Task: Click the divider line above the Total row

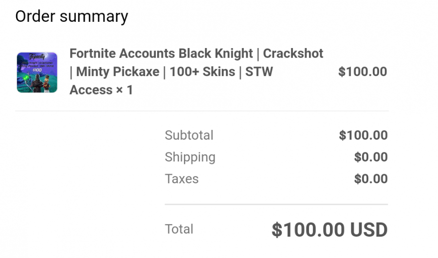Action: pyautogui.click(x=276, y=204)
